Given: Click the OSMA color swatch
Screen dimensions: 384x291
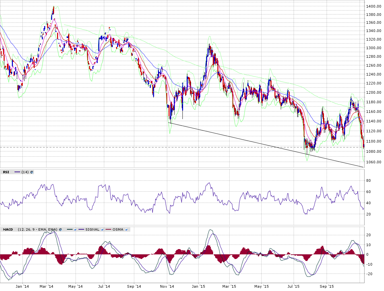Looking at the screenshot, I should (x=108, y=230).
